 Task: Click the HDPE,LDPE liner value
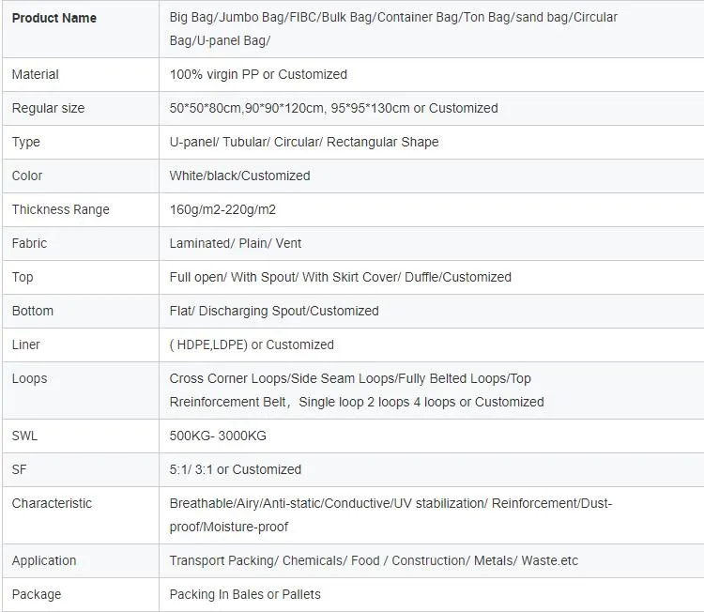[252, 344]
